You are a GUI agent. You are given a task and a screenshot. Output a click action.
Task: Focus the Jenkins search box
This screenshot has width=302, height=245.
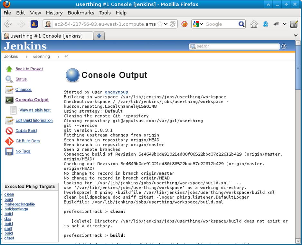tap(234, 46)
